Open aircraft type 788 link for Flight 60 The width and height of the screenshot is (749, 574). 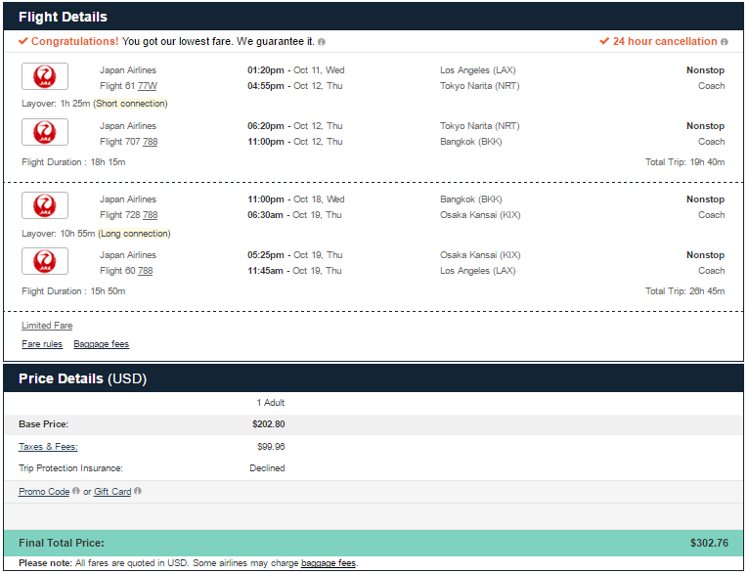coord(146,271)
